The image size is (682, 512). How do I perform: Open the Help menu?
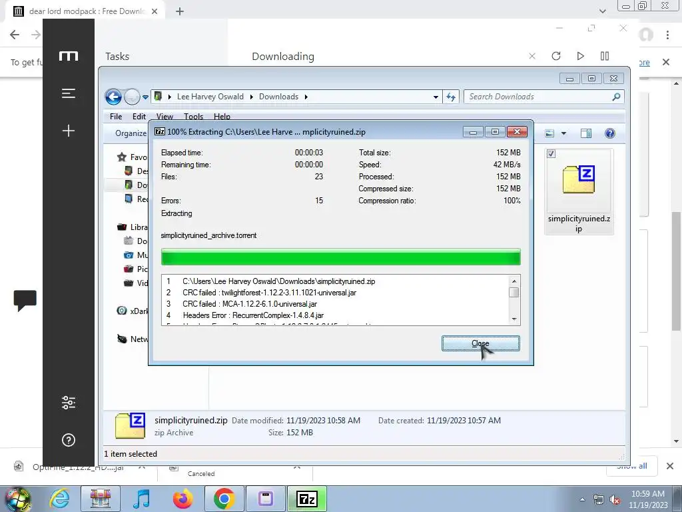222,116
